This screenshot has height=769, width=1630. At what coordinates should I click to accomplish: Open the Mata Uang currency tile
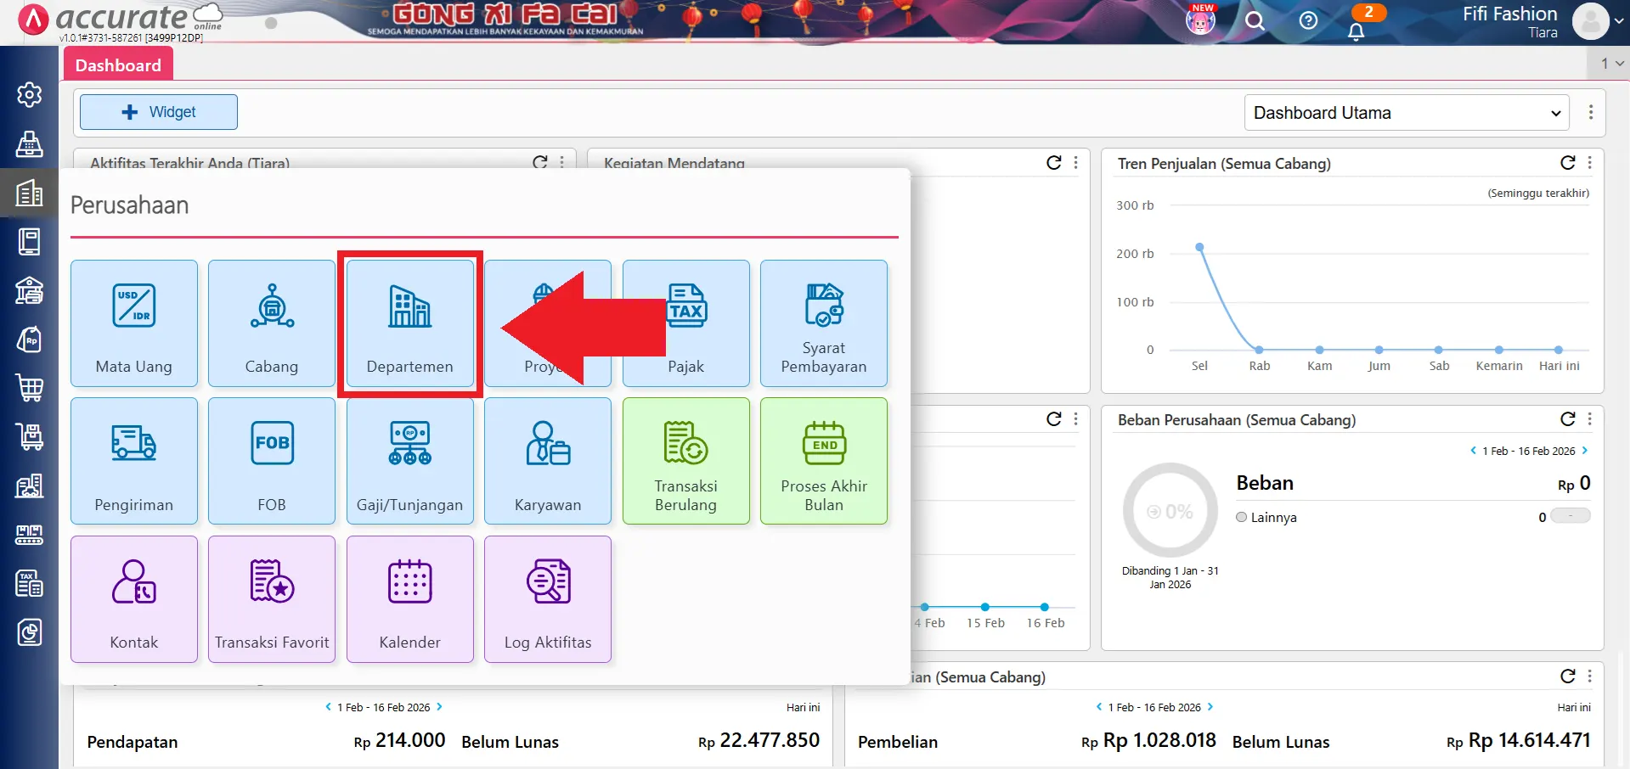[x=134, y=323]
